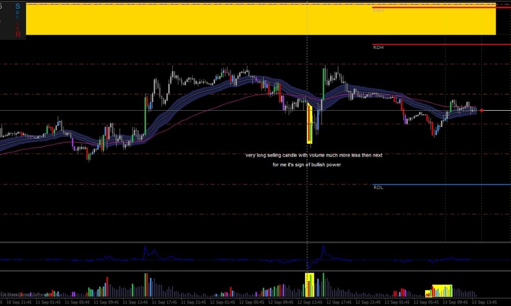Select the RDH label text

pyautogui.click(x=378, y=47)
